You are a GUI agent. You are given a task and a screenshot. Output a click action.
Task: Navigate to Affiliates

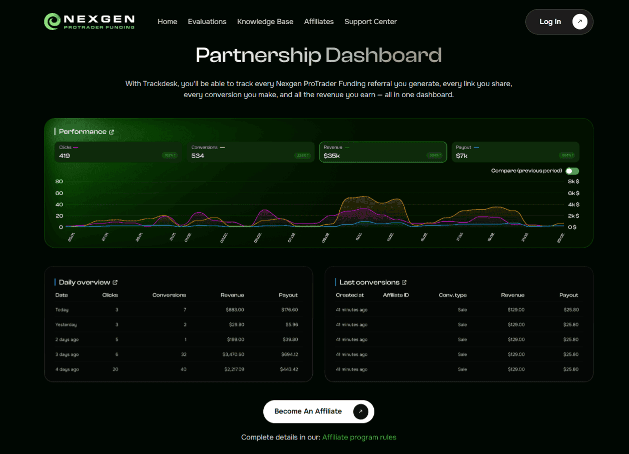point(319,22)
